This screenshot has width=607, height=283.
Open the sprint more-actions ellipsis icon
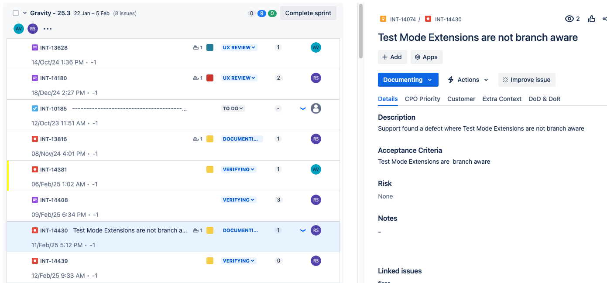coord(48,28)
